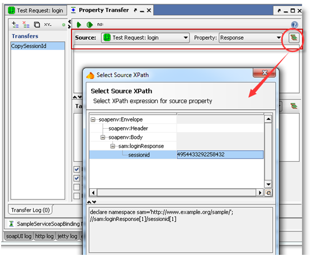Close the Property Transfer tab
Viewport: 312px width, 256px height.
coord(149,11)
